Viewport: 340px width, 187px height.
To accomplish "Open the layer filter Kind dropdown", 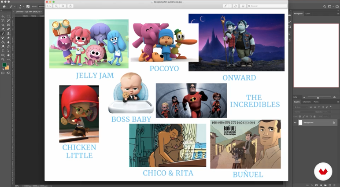I will click(x=301, y=107).
